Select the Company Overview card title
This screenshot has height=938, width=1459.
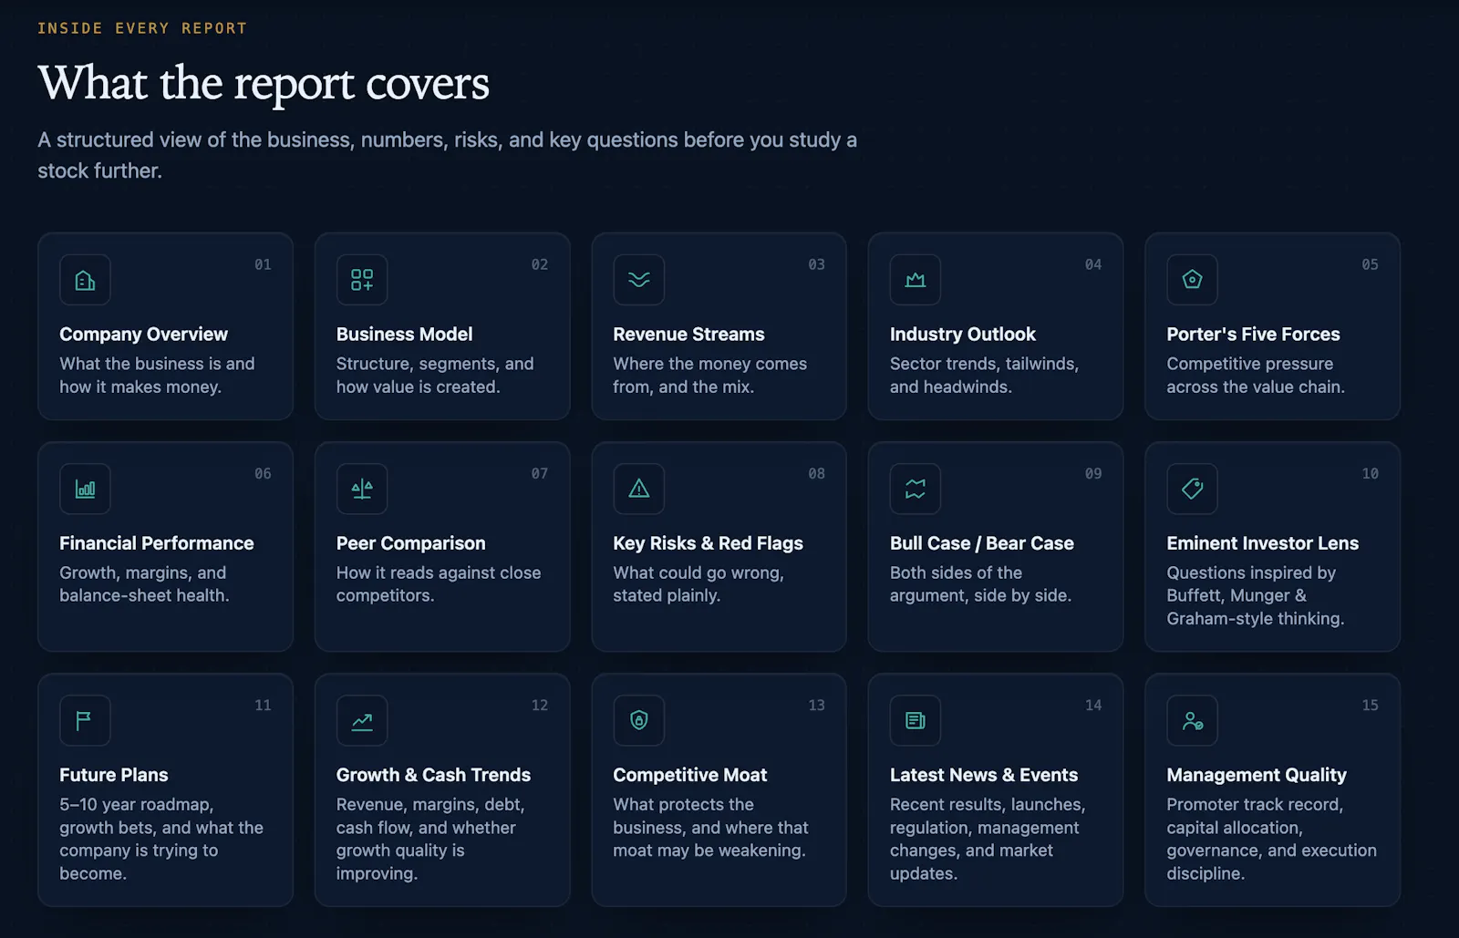[x=144, y=335]
